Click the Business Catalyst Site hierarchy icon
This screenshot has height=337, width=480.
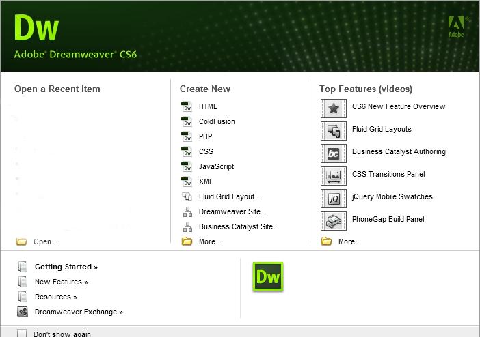coord(187,226)
